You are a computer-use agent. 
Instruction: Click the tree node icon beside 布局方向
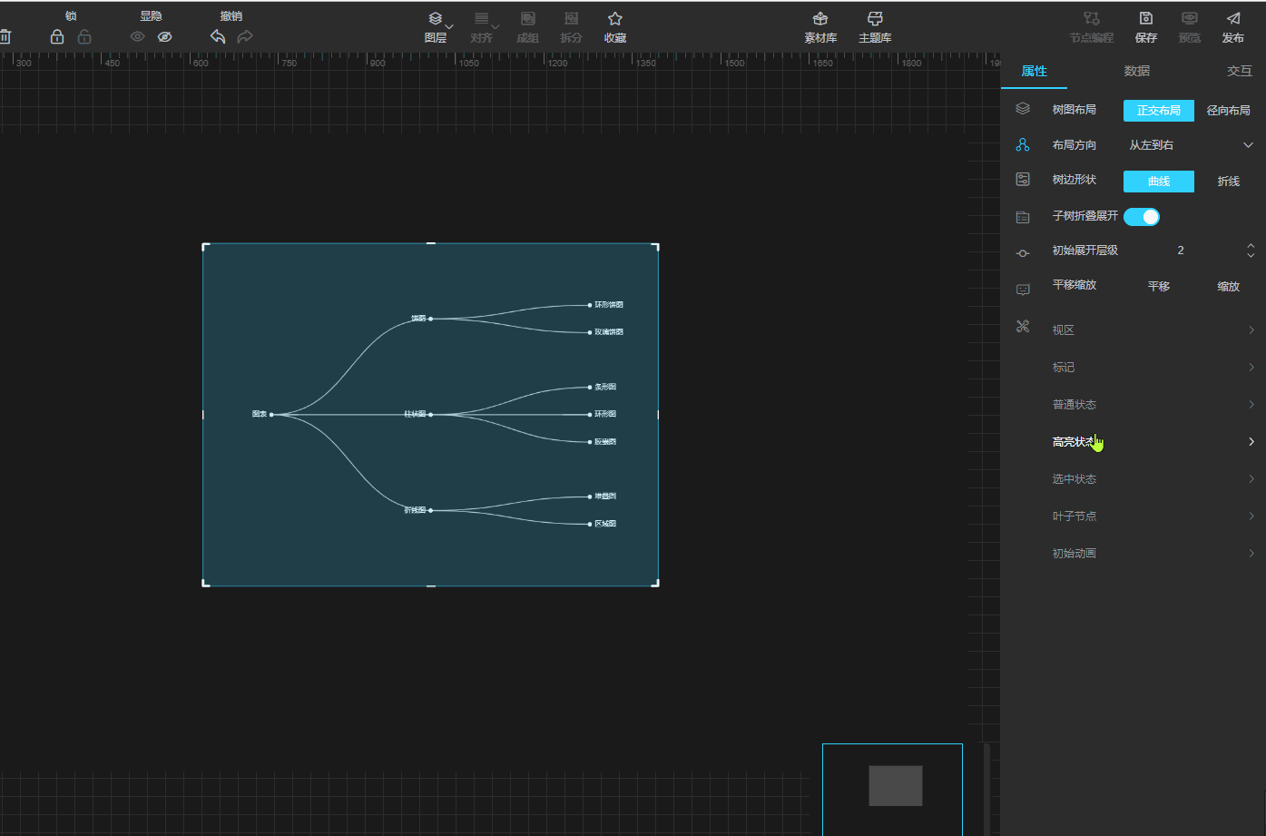1023,145
